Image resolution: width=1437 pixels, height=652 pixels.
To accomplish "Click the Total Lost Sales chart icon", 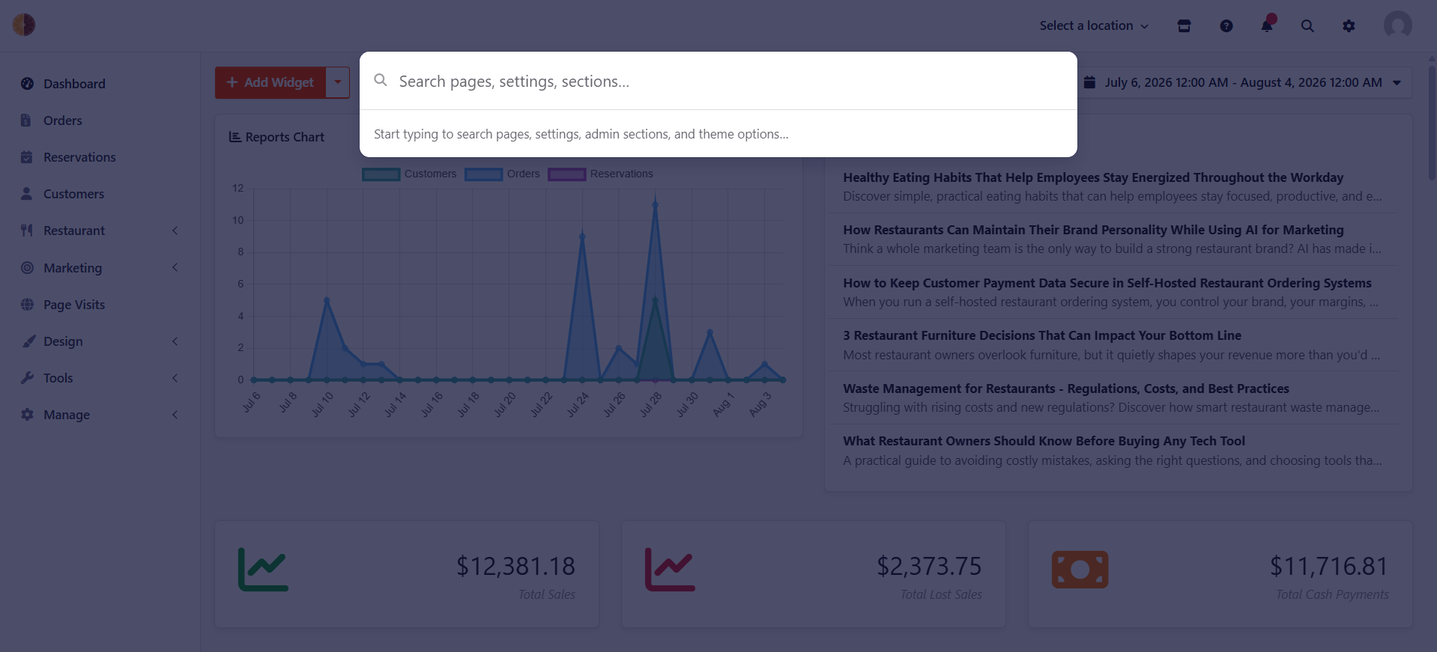I will tap(670, 570).
